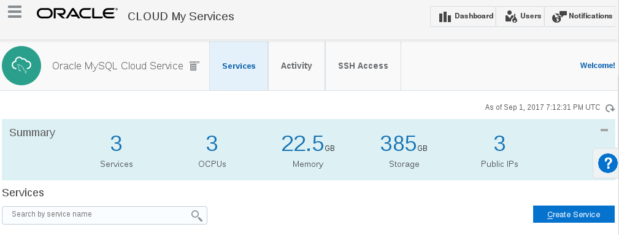Switch to the SSH Access tab
Screen dimensions: 619x235
coord(363,66)
